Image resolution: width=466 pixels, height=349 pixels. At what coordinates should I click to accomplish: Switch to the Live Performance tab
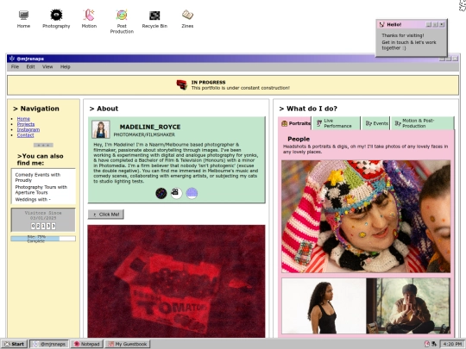[x=336, y=123]
